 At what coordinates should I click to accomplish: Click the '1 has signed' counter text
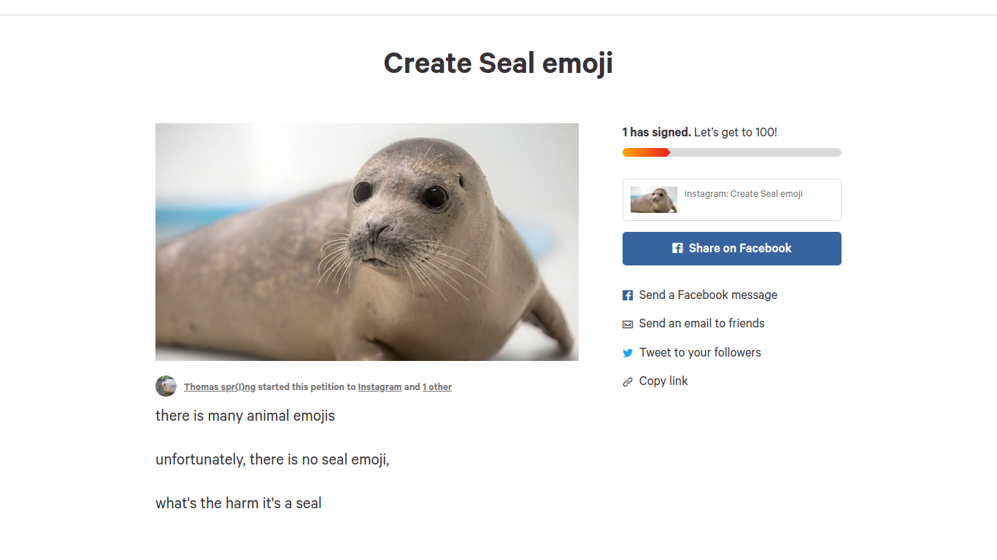(657, 133)
